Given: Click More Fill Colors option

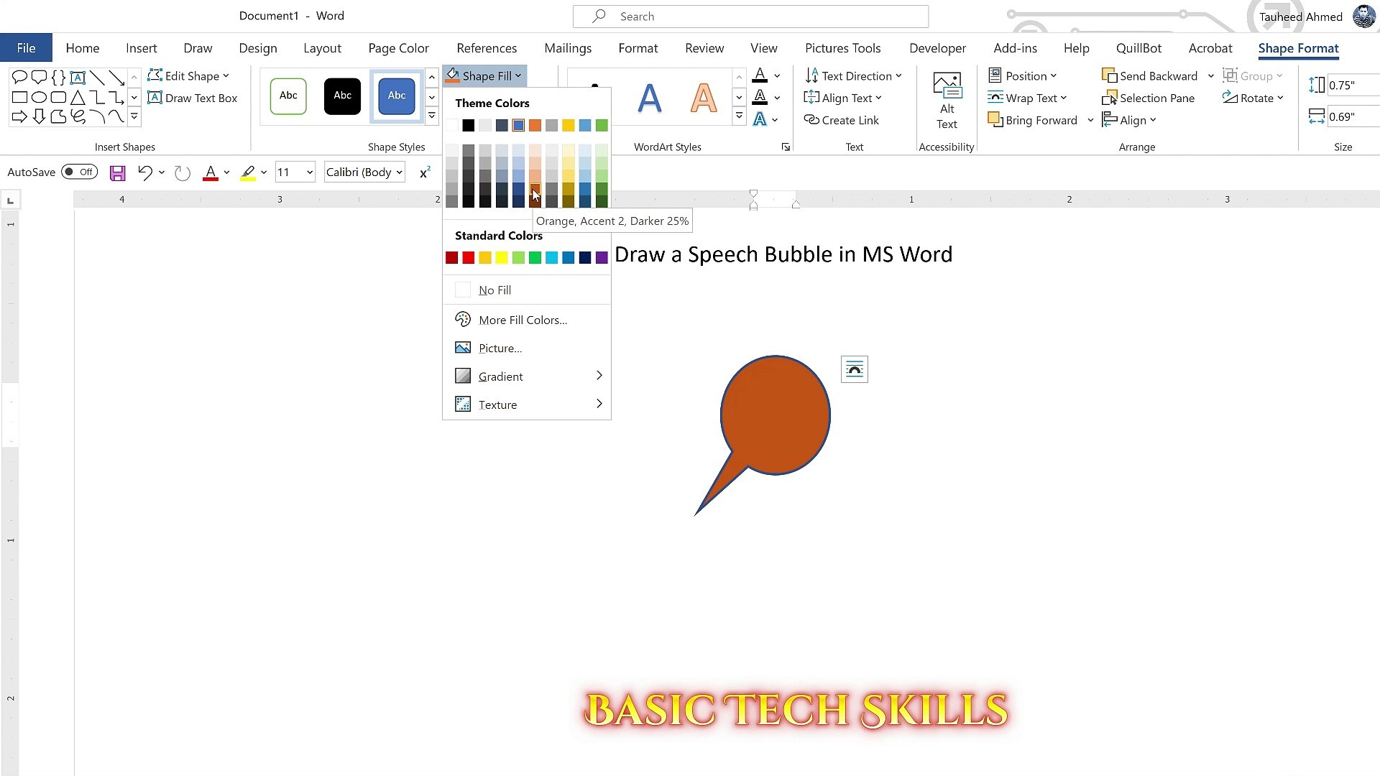Looking at the screenshot, I should (523, 320).
